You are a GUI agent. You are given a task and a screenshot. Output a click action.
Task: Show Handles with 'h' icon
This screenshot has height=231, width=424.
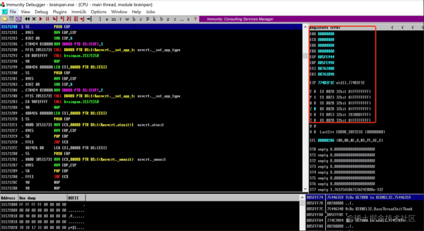pyautogui.click(x=134, y=19)
